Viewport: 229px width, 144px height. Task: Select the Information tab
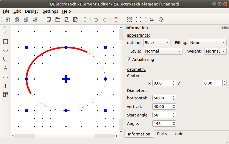click(139, 134)
